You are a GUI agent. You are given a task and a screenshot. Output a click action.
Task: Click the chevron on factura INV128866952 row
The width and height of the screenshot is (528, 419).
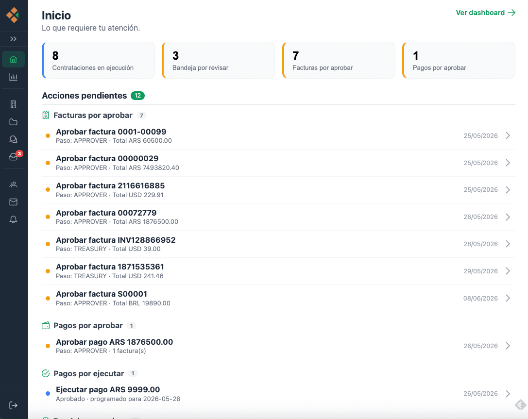click(x=508, y=244)
